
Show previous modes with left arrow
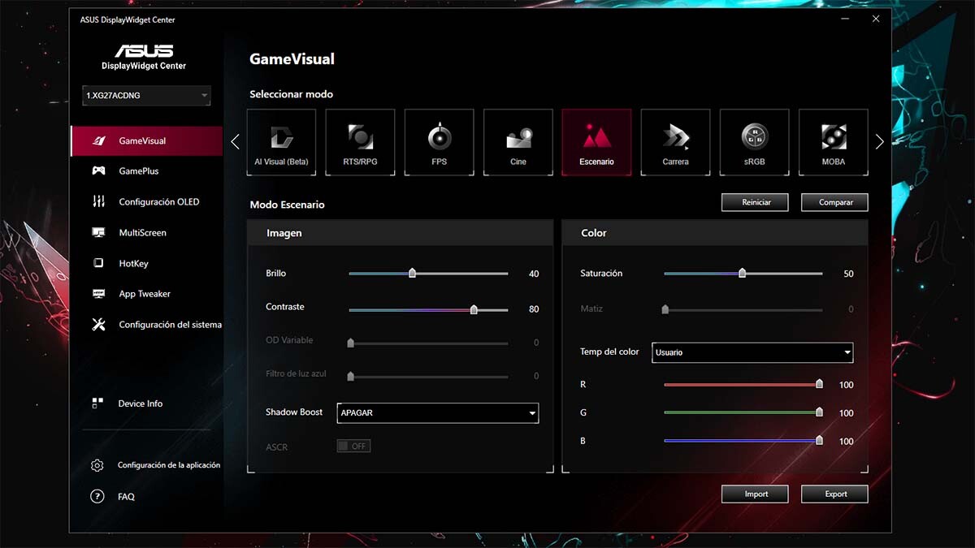tap(236, 142)
